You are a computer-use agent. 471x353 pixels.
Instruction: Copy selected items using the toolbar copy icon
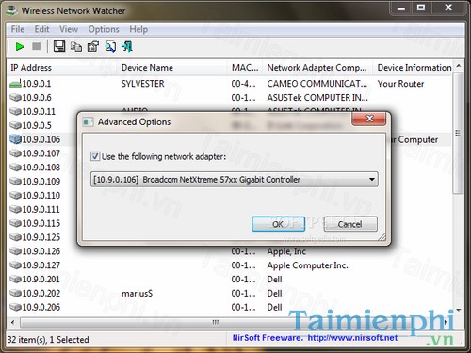(x=76, y=47)
